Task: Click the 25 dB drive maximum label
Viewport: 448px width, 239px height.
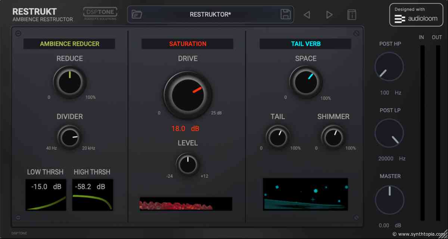Action: [216, 113]
